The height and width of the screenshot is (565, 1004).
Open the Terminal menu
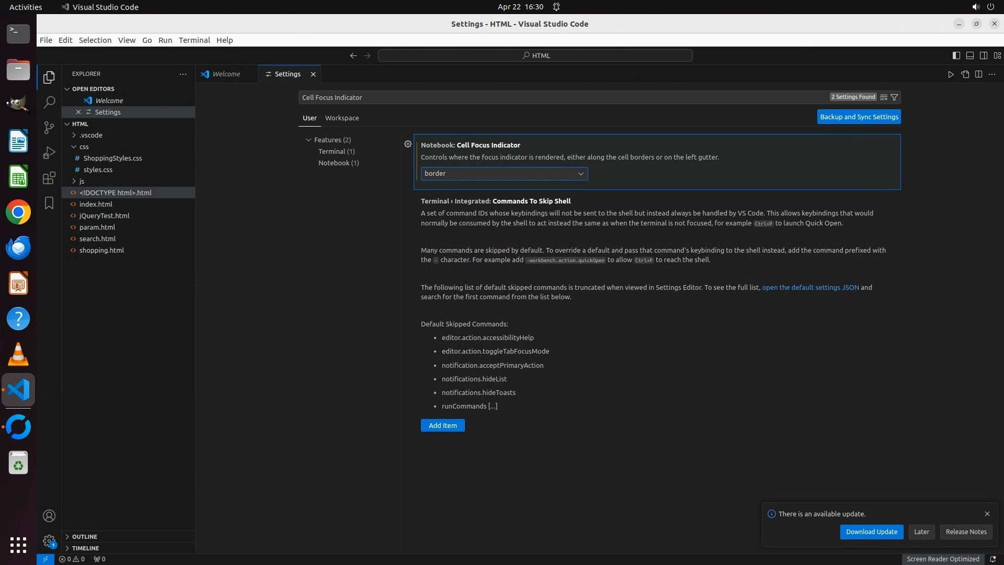tap(194, 40)
